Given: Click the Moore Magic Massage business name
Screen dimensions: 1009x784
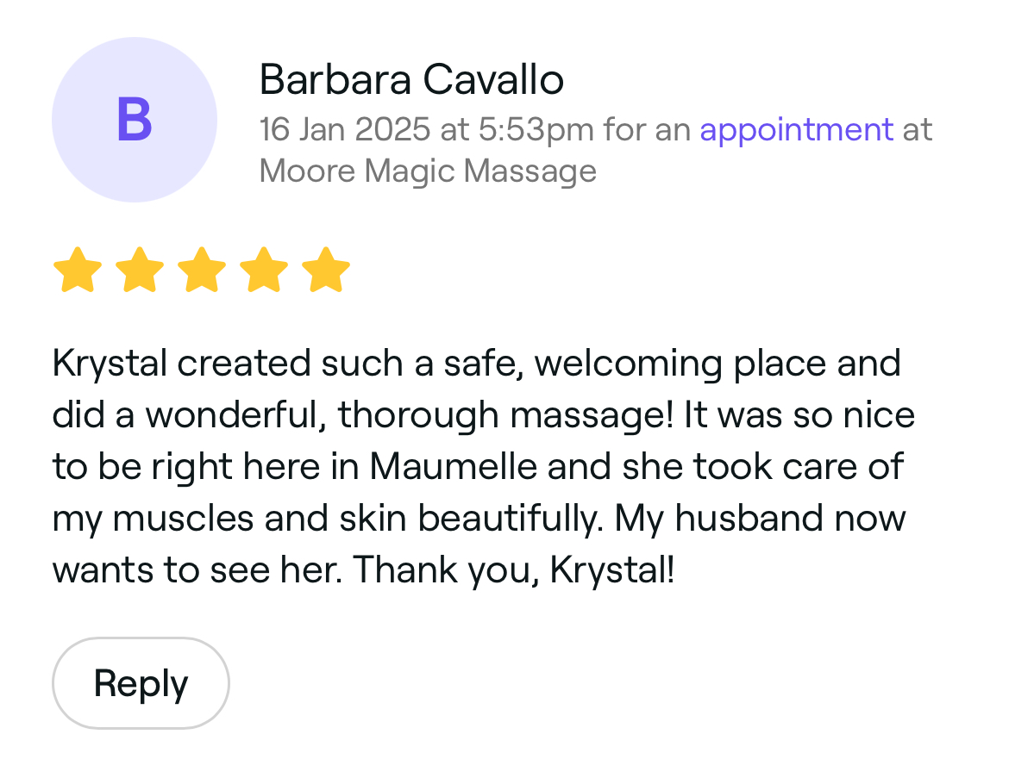Looking at the screenshot, I should point(428,171).
